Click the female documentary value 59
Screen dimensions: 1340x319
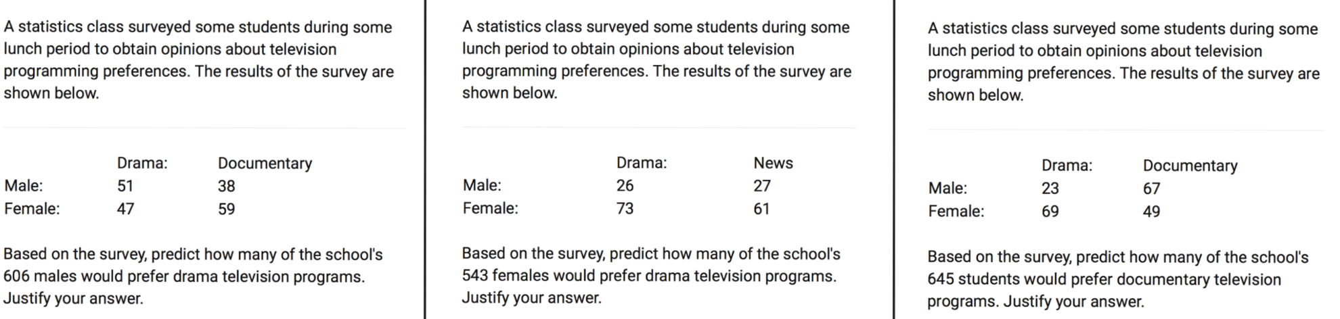[x=227, y=209]
